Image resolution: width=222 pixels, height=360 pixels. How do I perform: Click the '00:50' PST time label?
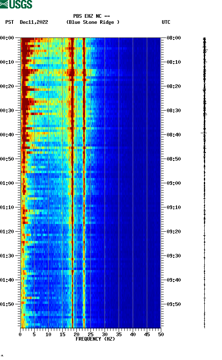(7, 159)
